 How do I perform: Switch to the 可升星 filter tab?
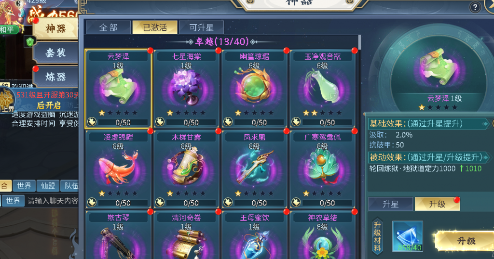[x=201, y=27]
